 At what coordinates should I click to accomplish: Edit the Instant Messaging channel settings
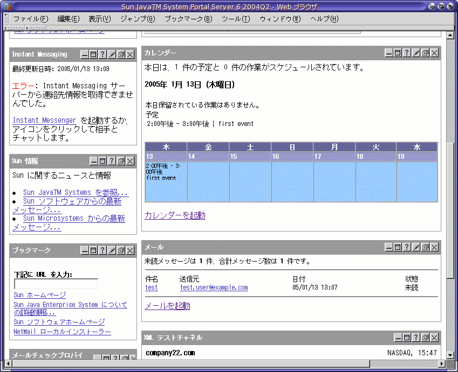coord(112,54)
